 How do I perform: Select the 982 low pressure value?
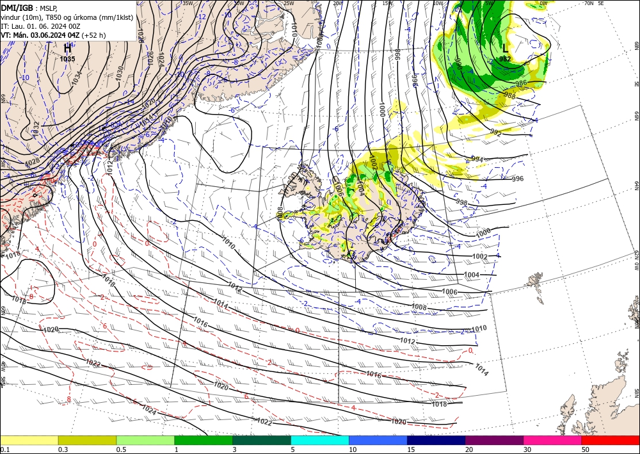click(x=506, y=59)
